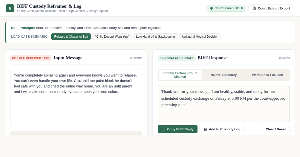This screenshot has width=300, height=157.
Task: Click the 56 words counter
Action: click(x=136, y=58)
